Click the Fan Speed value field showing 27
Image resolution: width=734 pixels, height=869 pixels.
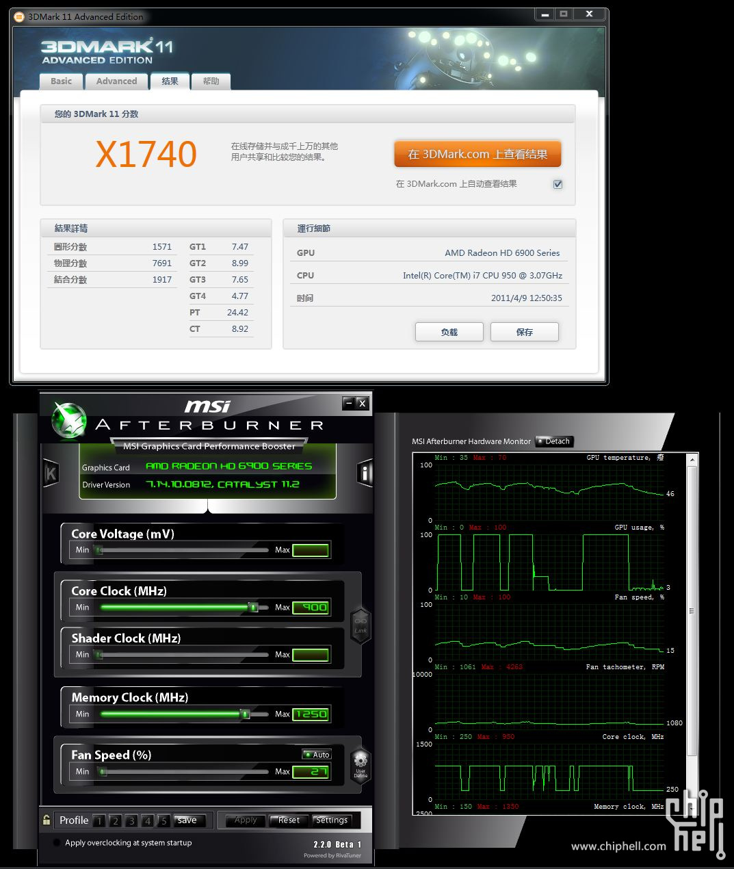(311, 771)
